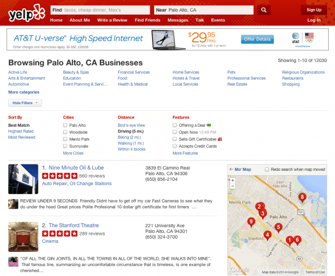
Task: Focus the Near location field
Action: pos(204,10)
